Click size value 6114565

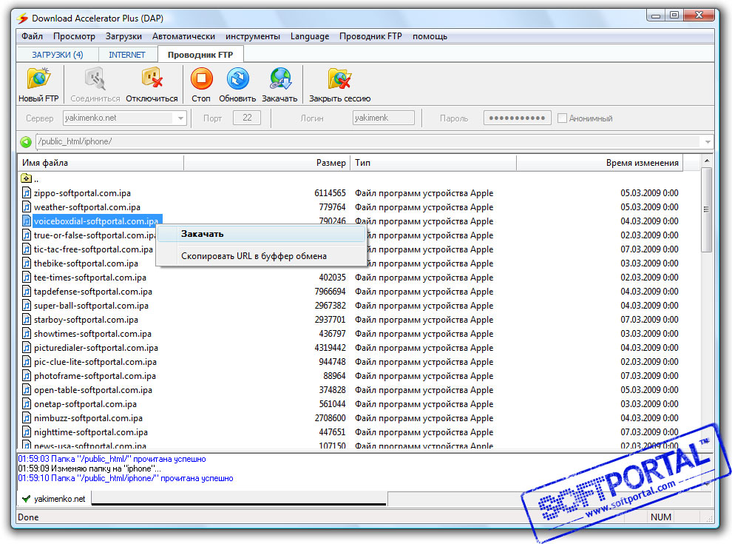tap(330, 192)
